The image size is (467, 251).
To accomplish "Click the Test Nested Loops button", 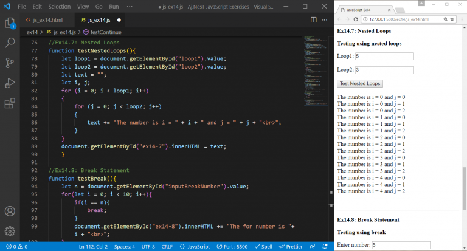I will point(360,84).
